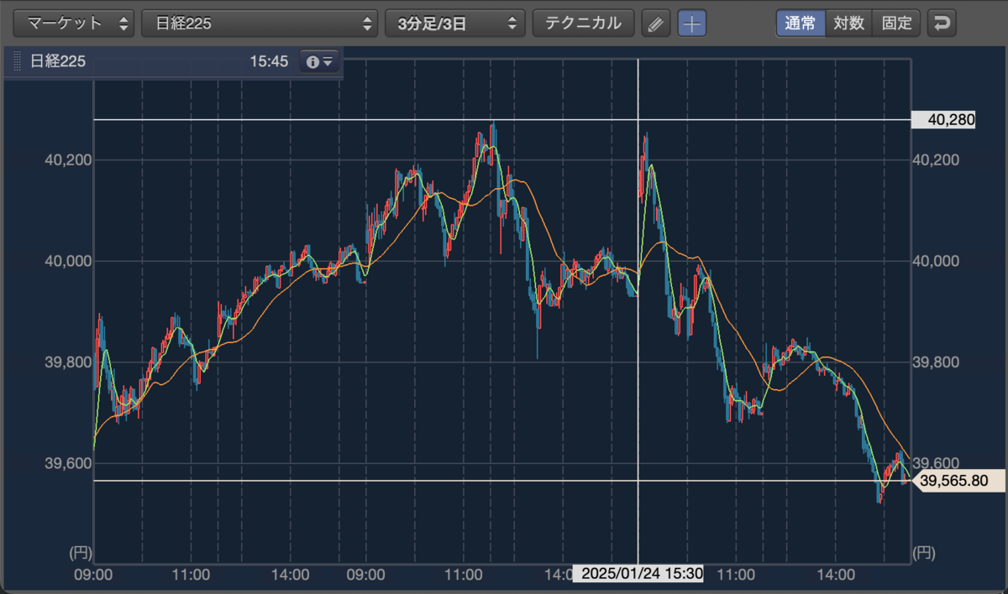Viewport: 1008px width, 594px height.
Task: Change the 3分足/3日 timeframe dropdown
Action: point(455,23)
